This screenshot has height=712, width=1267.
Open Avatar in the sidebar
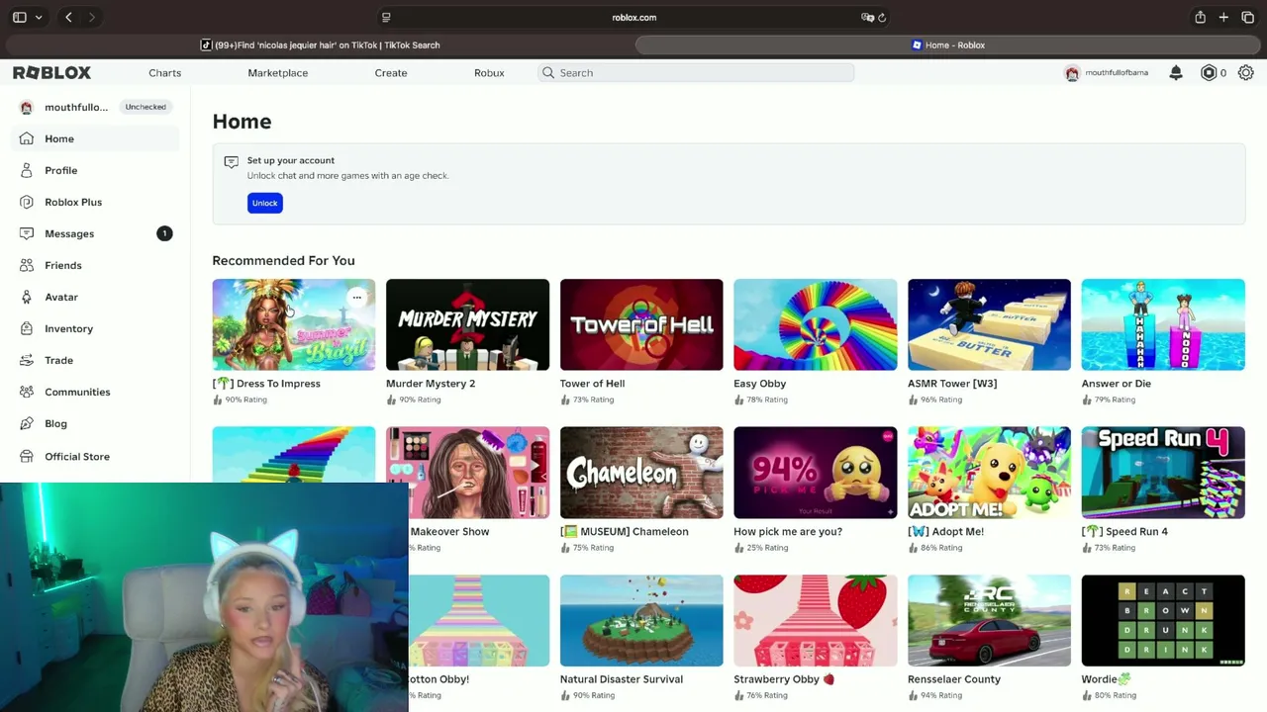95,297
